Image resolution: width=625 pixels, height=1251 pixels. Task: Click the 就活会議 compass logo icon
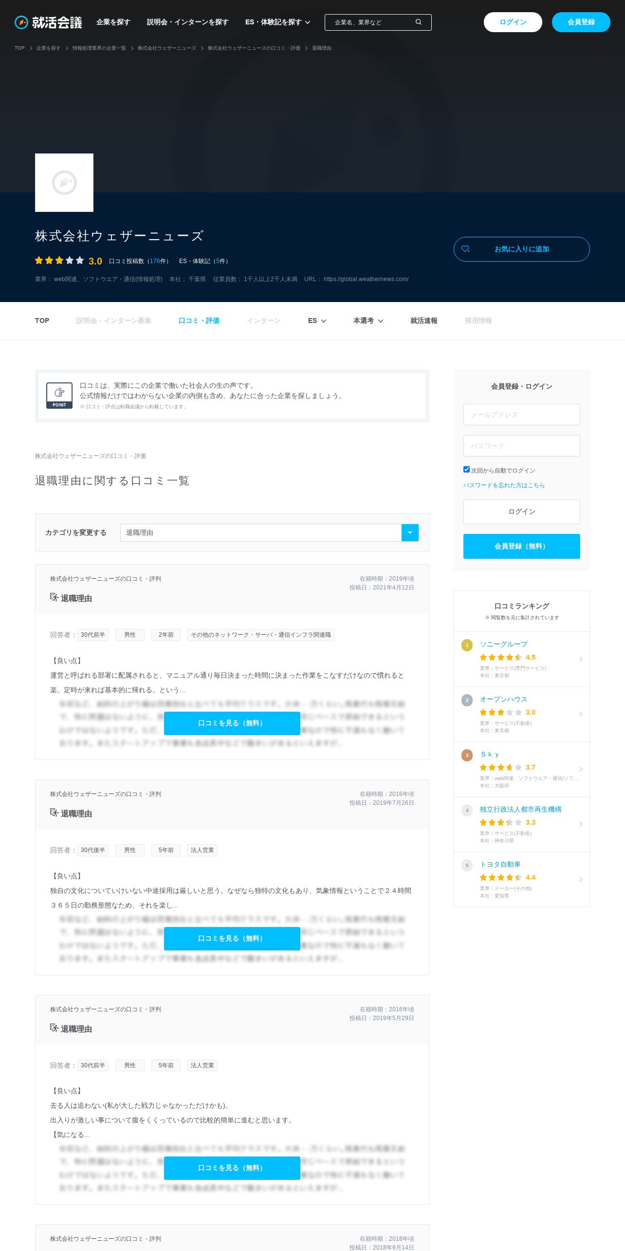[x=21, y=22]
